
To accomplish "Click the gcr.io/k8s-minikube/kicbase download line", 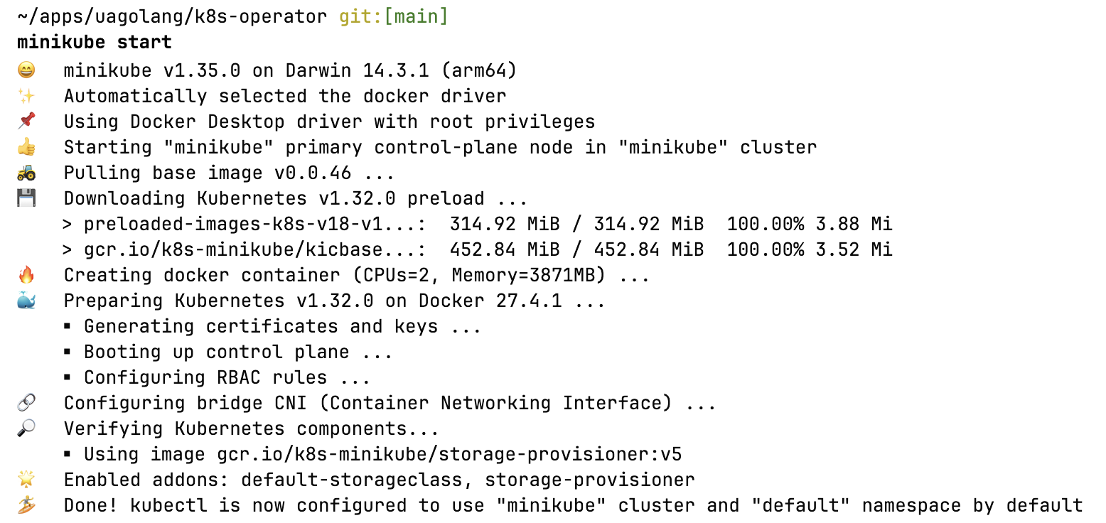I will coord(478,249).
